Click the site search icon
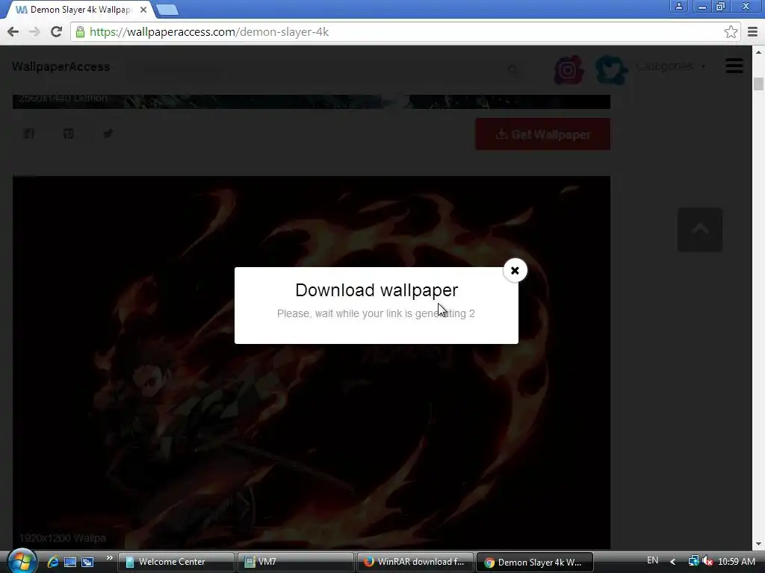This screenshot has width=765, height=573. [512, 69]
